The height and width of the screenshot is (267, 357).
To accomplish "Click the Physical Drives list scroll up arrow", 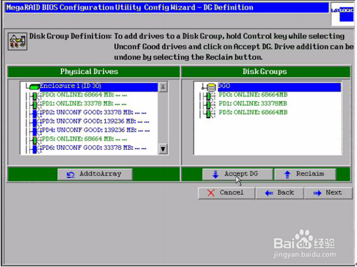I will point(163,87).
